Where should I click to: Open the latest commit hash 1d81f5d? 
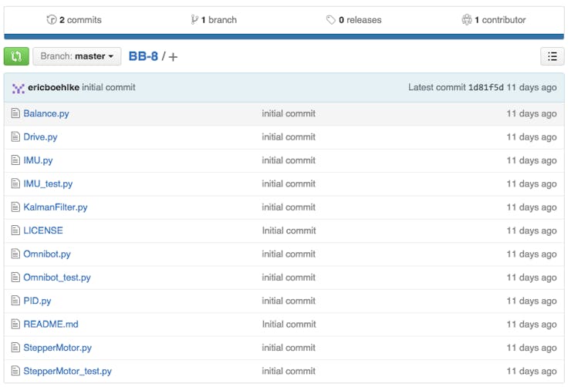(486, 87)
